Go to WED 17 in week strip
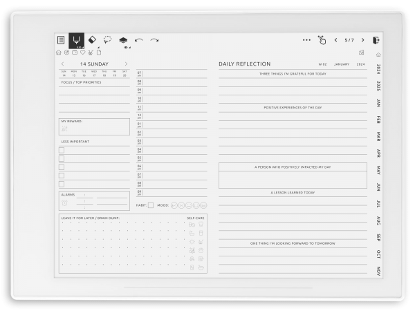 point(94,73)
